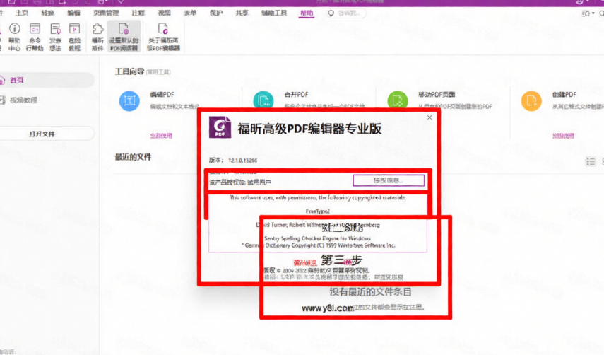Click the 最近的文件 heading

(133, 157)
